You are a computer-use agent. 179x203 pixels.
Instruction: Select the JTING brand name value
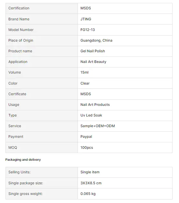pos(86,19)
